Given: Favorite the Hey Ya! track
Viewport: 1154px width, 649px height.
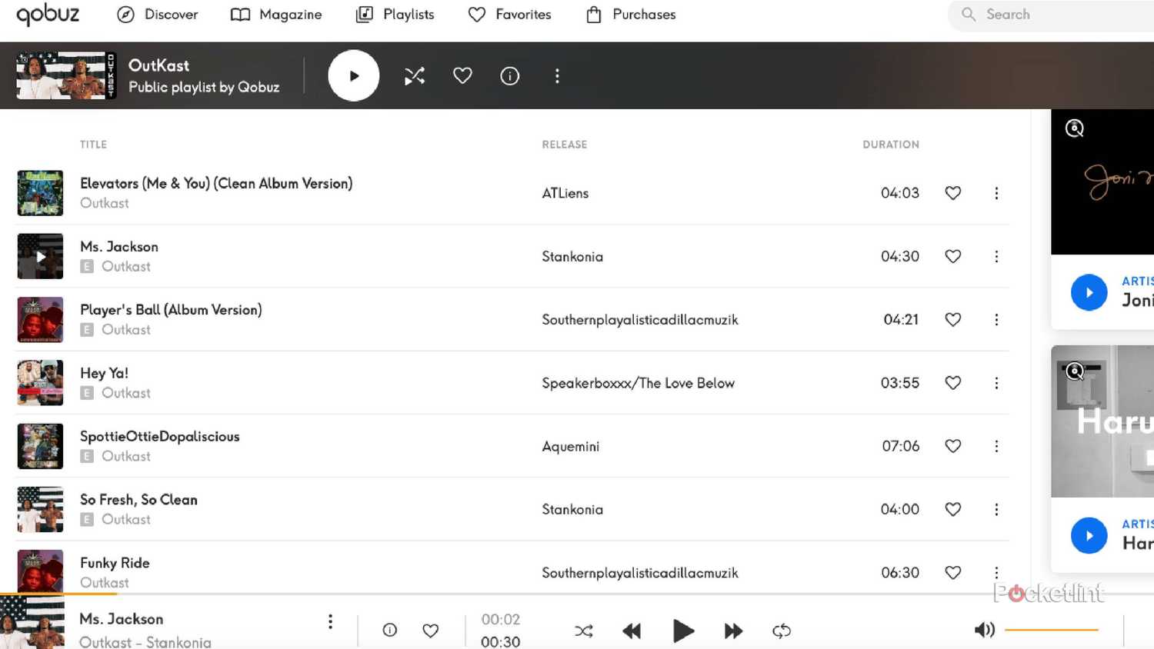Looking at the screenshot, I should tap(952, 382).
